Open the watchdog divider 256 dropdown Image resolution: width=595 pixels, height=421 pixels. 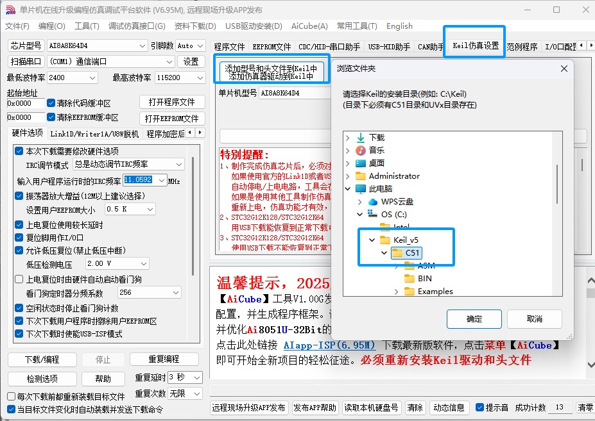149,292
